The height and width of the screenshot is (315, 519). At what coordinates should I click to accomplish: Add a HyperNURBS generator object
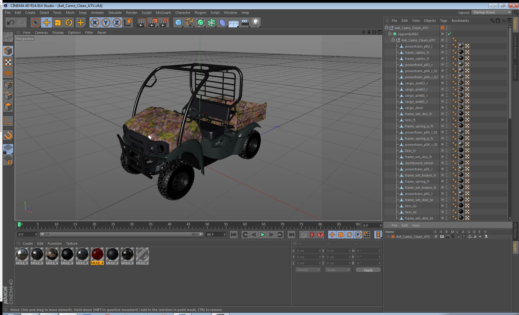click(200, 22)
